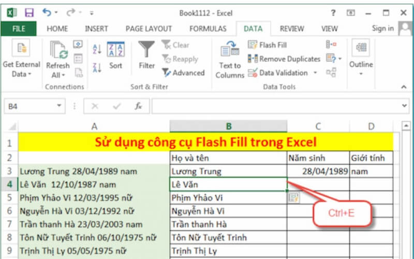Click the Flash Fill button

267,45
